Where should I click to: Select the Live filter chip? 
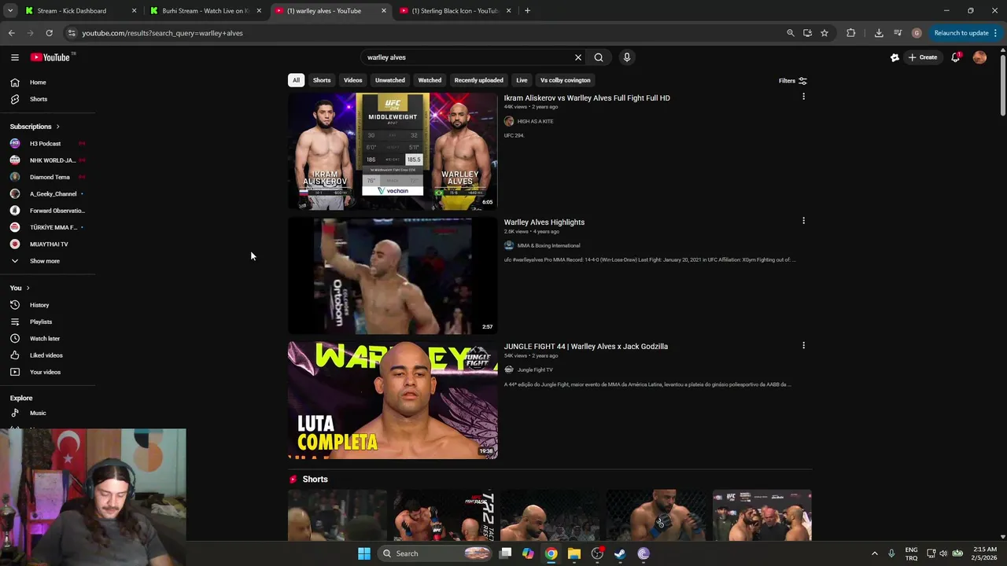522,80
